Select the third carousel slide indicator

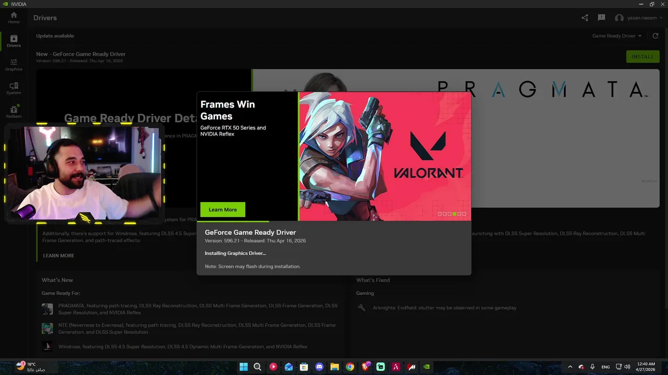point(449,214)
